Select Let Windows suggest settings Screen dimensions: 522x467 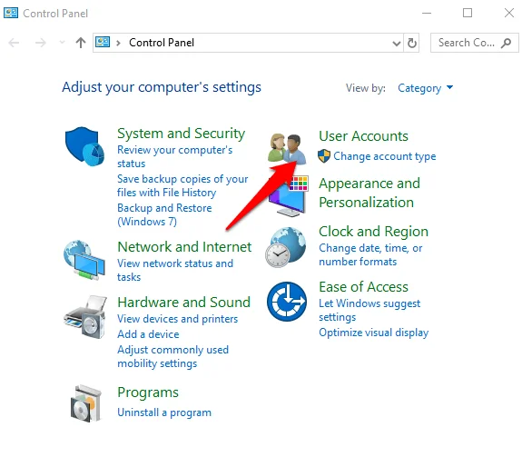tap(369, 310)
